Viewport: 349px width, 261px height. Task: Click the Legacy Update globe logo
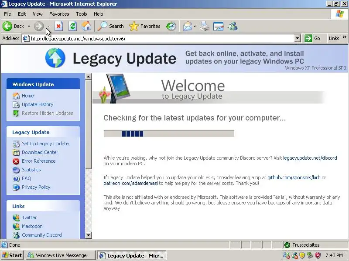point(55,58)
